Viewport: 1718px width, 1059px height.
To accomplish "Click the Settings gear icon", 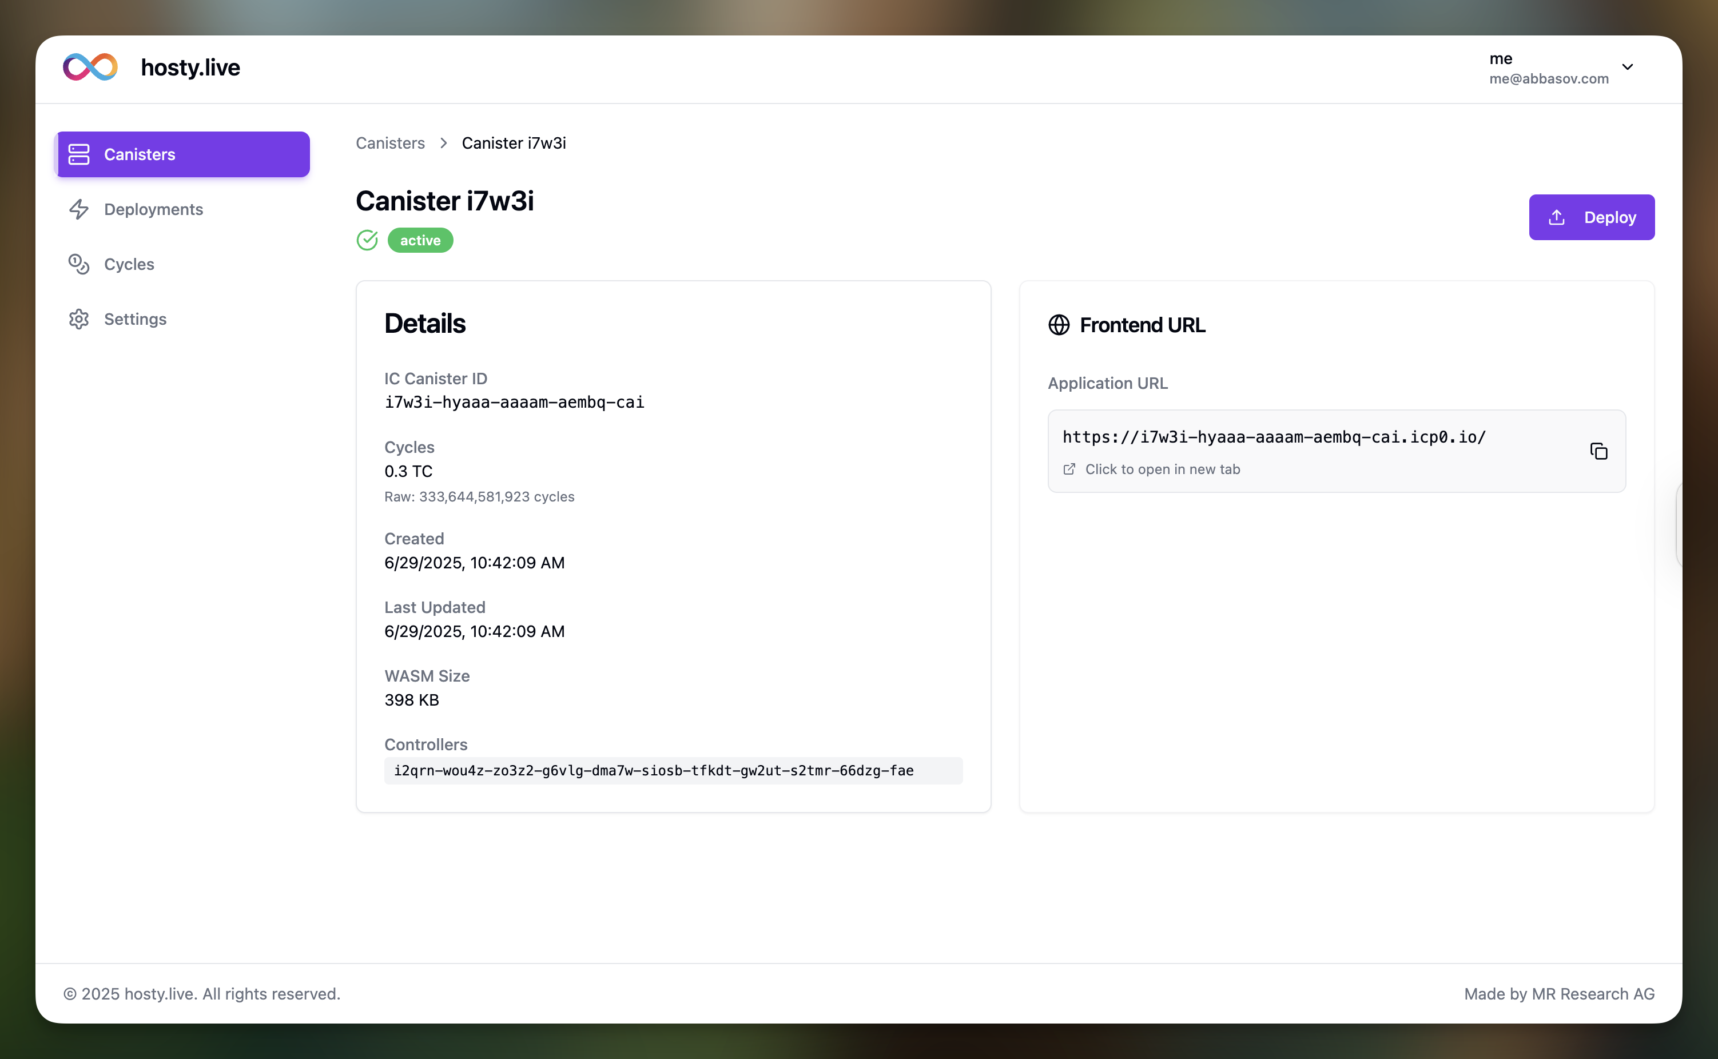I will point(79,320).
